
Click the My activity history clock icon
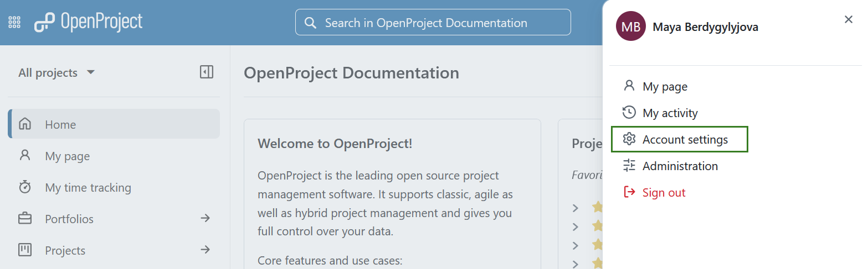point(629,112)
